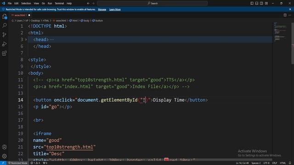Open the html element breadcrumb
The image size is (294, 165).
pyautogui.click(x=73, y=21)
